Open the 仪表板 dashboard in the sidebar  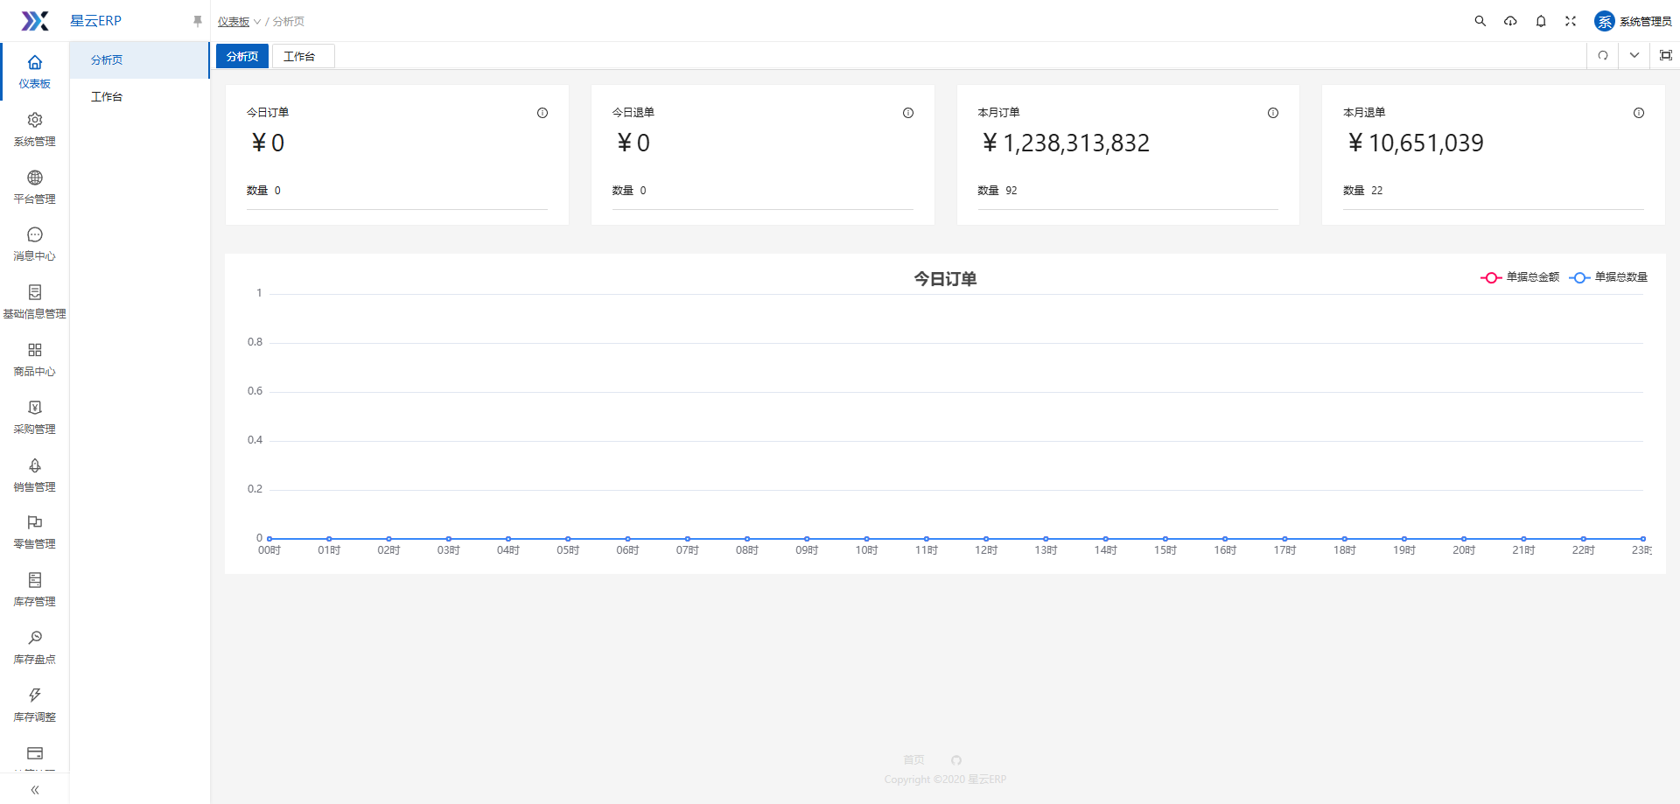point(35,72)
